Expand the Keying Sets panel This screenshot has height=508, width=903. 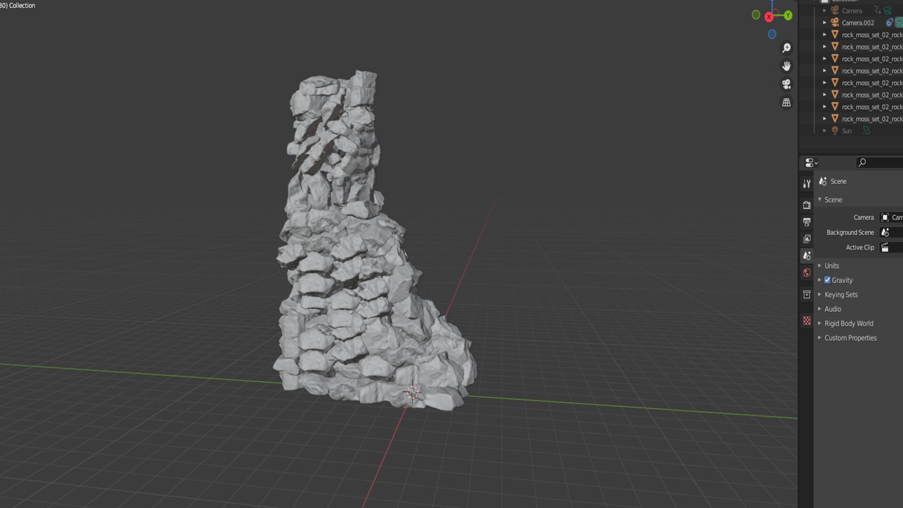(x=820, y=294)
